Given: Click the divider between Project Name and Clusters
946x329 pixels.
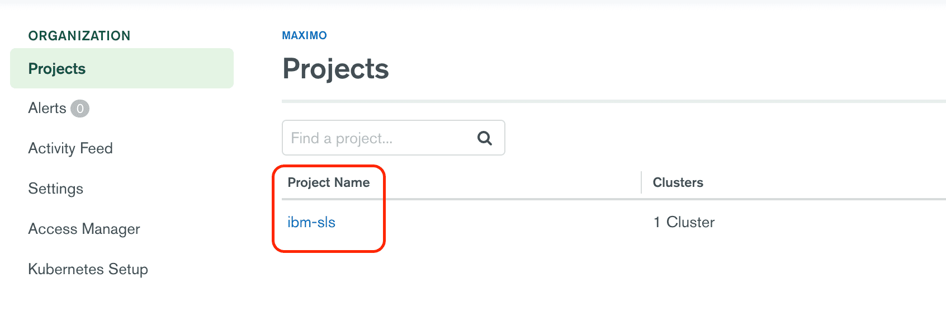Looking at the screenshot, I should pos(641,182).
